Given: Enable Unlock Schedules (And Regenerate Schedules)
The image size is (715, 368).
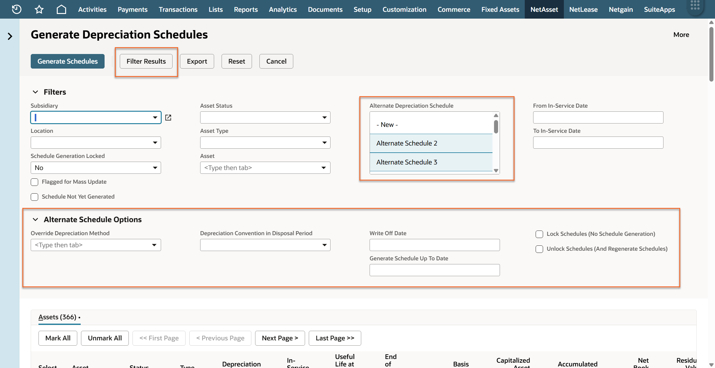Looking at the screenshot, I should (x=539, y=249).
